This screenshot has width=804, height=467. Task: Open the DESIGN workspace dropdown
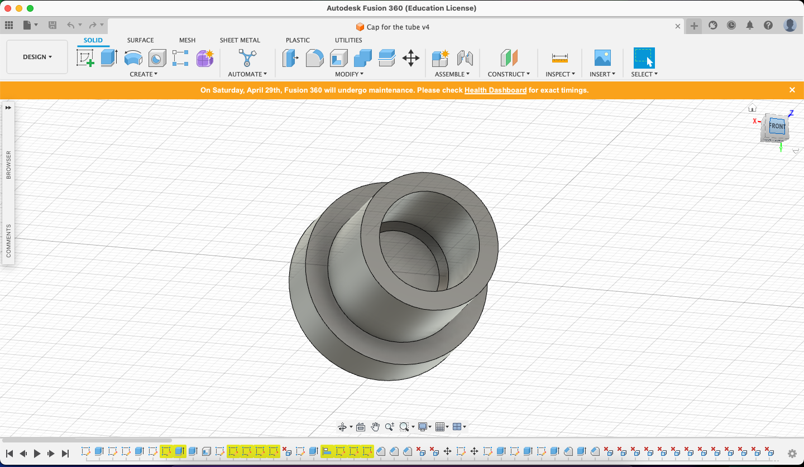pos(37,57)
